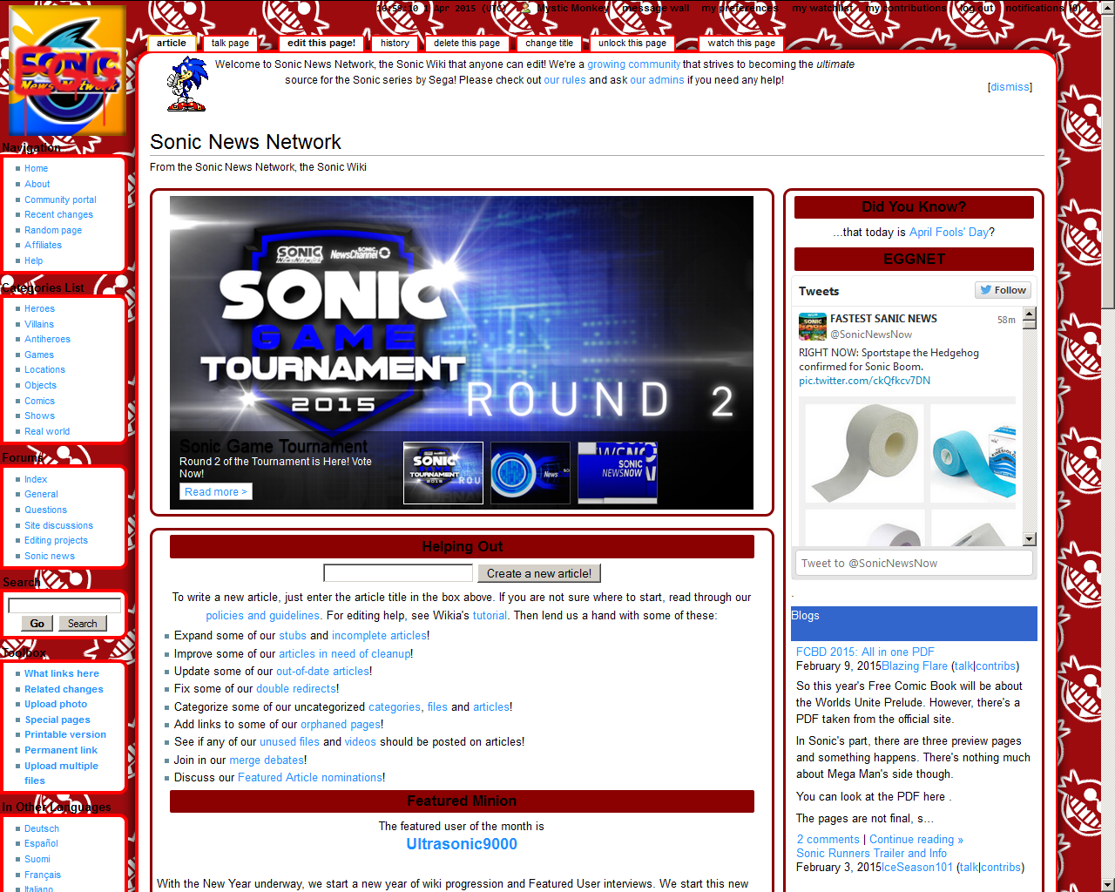The image size is (1115, 892).
Task: Select the Sonic NewsNow slider thumbnail
Action: tap(618, 473)
